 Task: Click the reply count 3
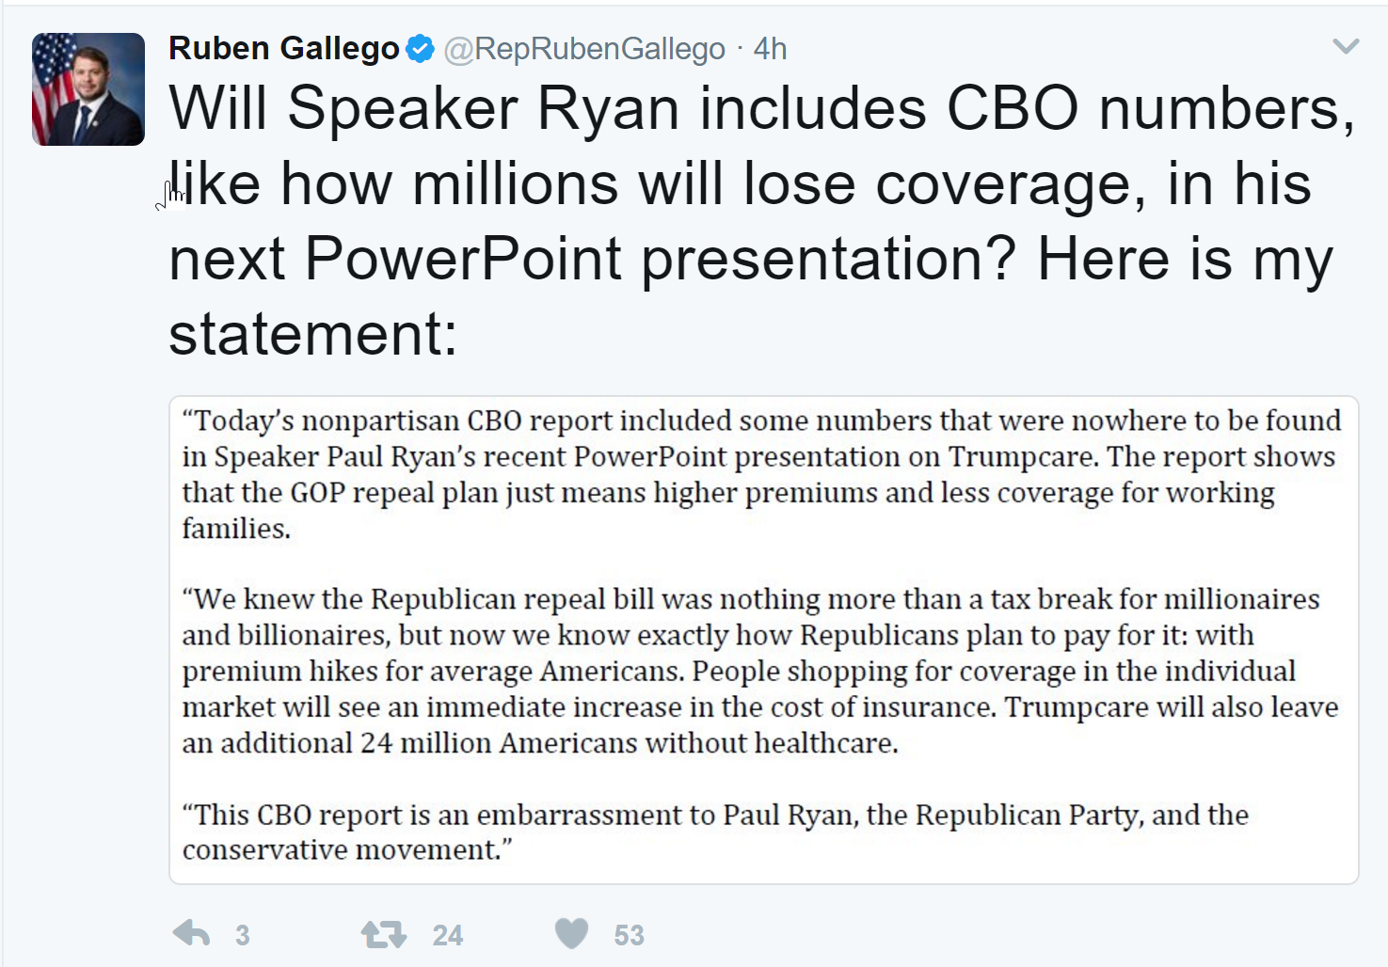[x=243, y=935]
